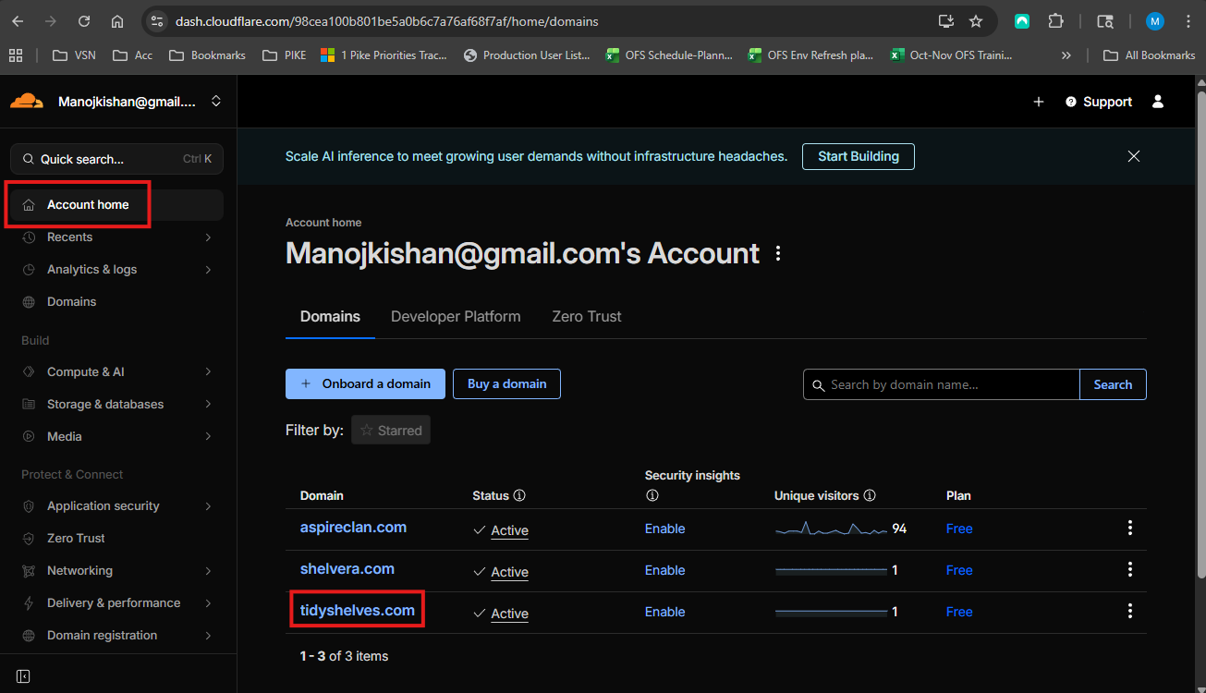Go to Account home in sidebar
Viewport: 1206px width, 693px height.
click(116, 205)
